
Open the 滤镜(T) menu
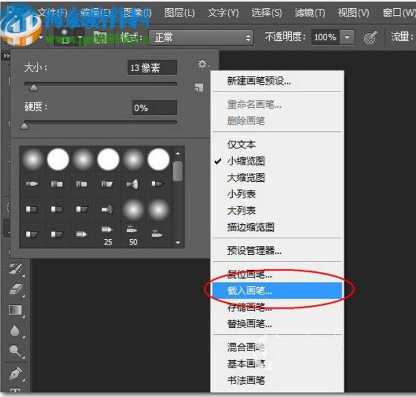tap(310, 12)
